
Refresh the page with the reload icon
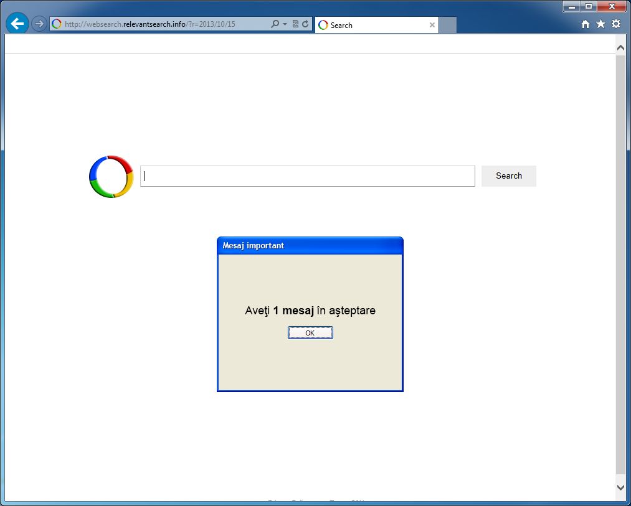click(305, 24)
